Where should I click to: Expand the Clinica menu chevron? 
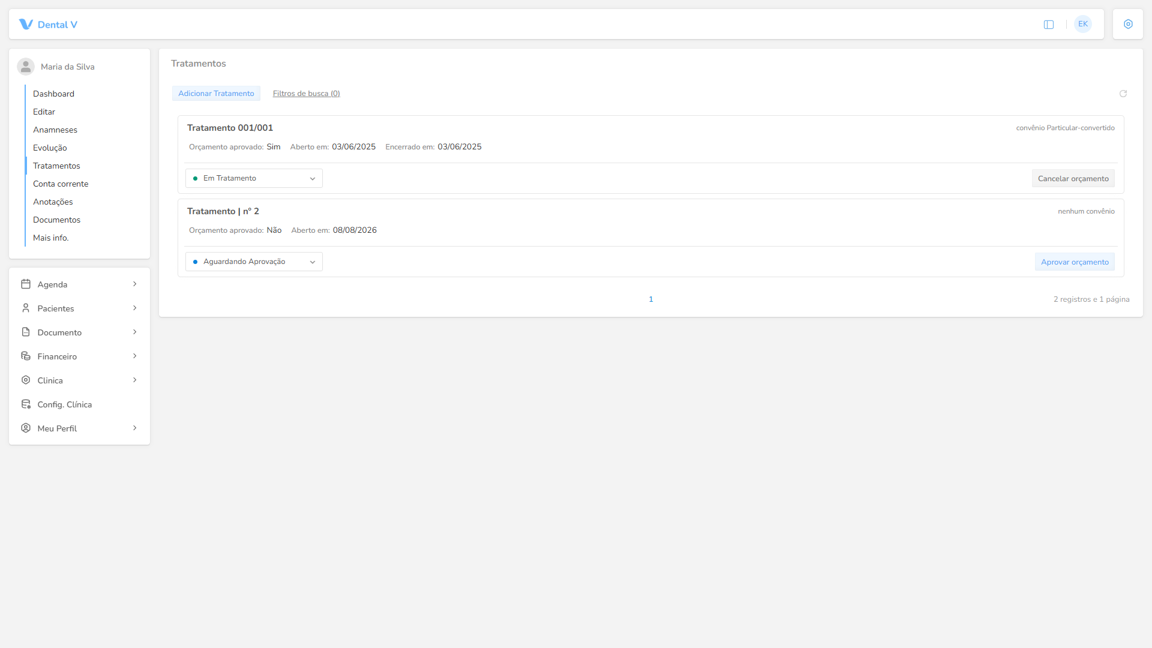135,380
